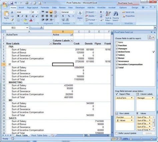The image size is (158, 142).
Task: Toggle the Defer Layout Update checkbox
Action: point(116,133)
